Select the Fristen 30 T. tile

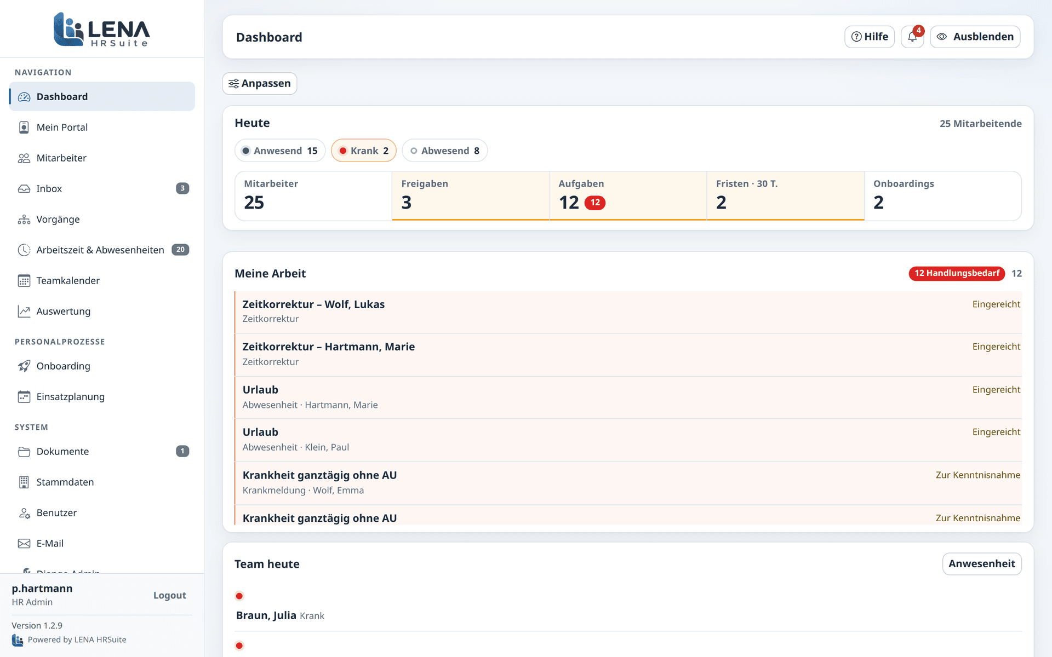tap(786, 196)
